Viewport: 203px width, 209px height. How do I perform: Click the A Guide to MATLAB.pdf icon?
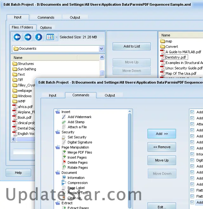tap(163, 52)
